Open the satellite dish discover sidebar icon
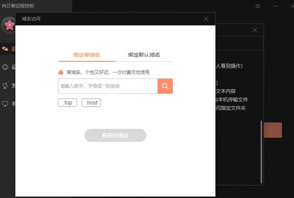The image size is (294, 198). pos(5,85)
